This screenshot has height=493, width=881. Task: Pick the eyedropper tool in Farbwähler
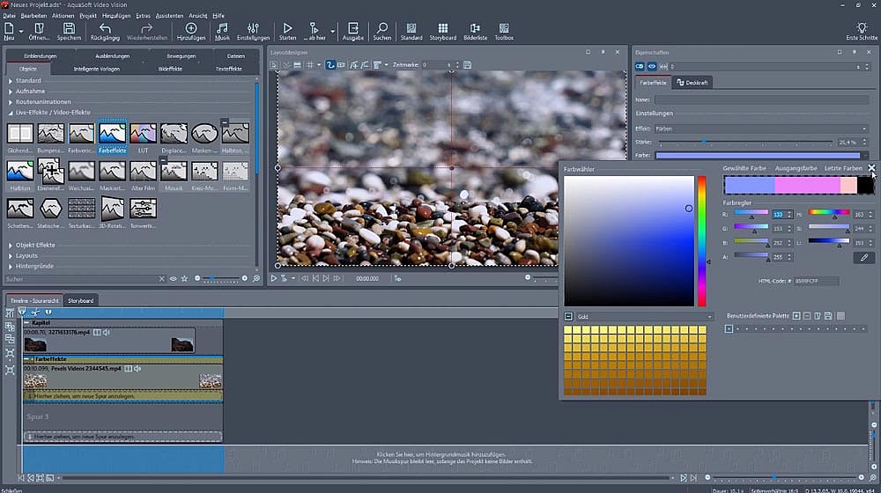click(863, 258)
